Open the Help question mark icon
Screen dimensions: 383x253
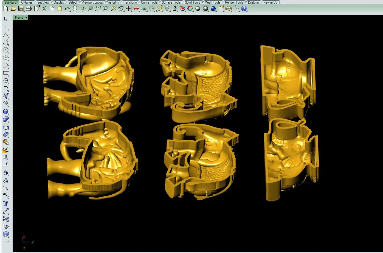244,9
